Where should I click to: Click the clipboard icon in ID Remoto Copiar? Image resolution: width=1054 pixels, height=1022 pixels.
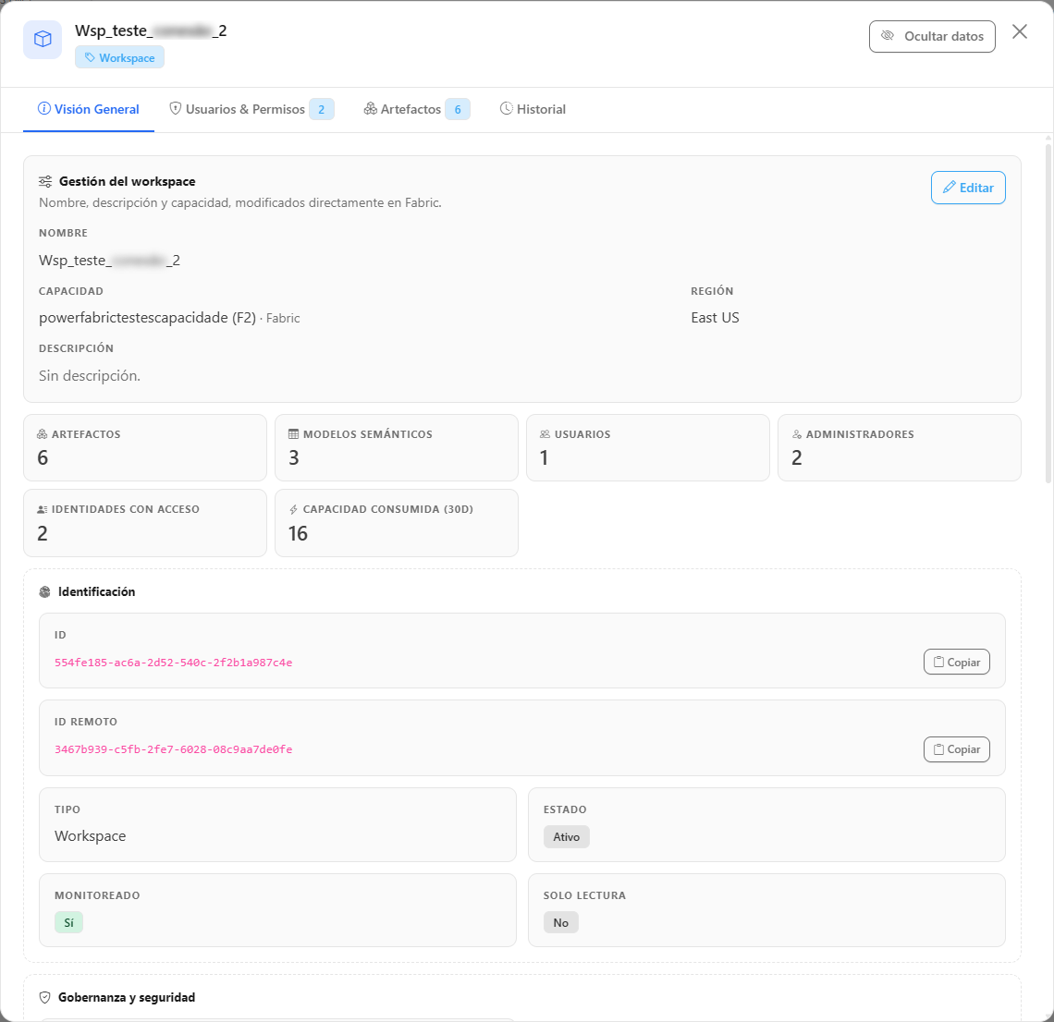939,749
